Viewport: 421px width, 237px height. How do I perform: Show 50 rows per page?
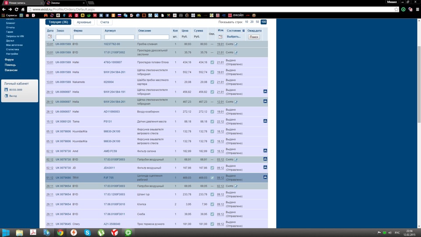tap(257, 22)
